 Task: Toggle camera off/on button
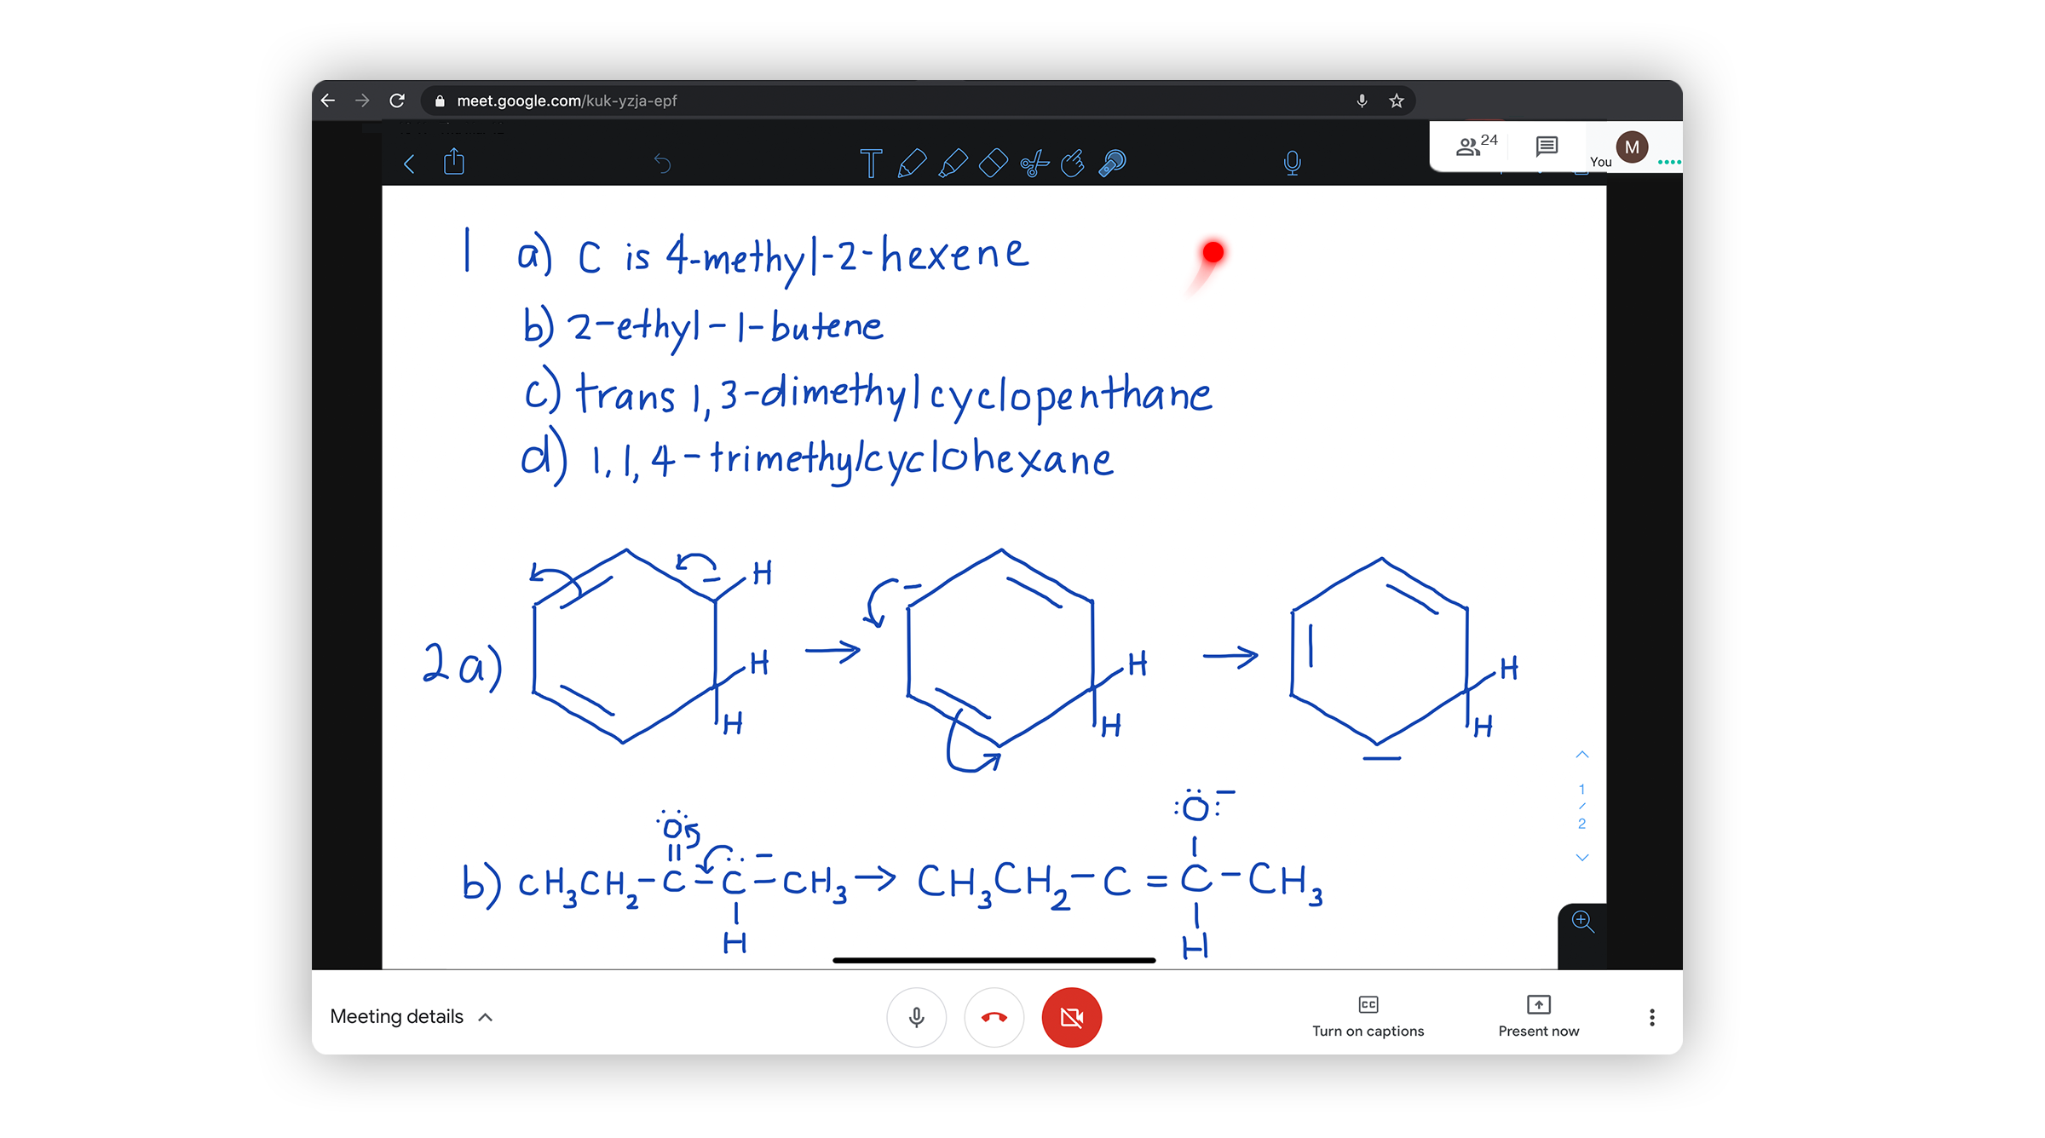point(1074,1018)
